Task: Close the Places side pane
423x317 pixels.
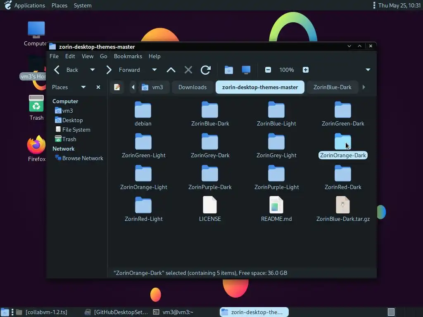Action: pyautogui.click(x=98, y=87)
